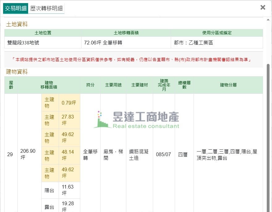This screenshot has height=212, width=272.
Task: Click the 建物分層 column header
Action: [228, 85]
